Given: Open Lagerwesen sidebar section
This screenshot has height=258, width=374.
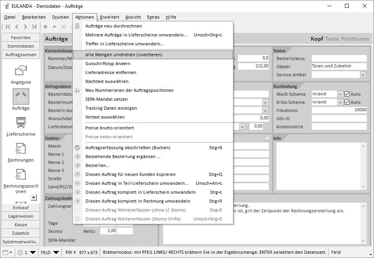Looking at the screenshot, I should 21,216.
